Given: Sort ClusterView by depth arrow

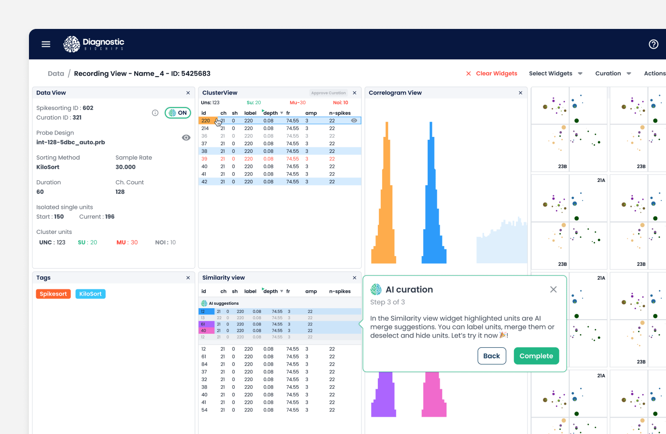Looking at the screenshot, I should pos(282,113).
